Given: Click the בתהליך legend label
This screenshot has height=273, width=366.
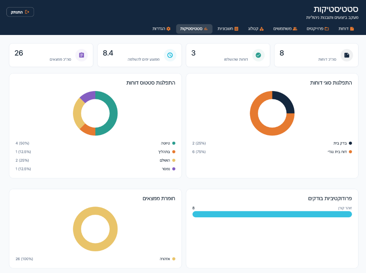Looking at the screenshot, I should pyautogui.click(x=164, y=152).
